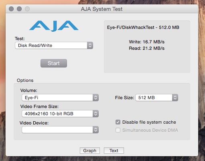Click the Write and Read results panel

147,47
